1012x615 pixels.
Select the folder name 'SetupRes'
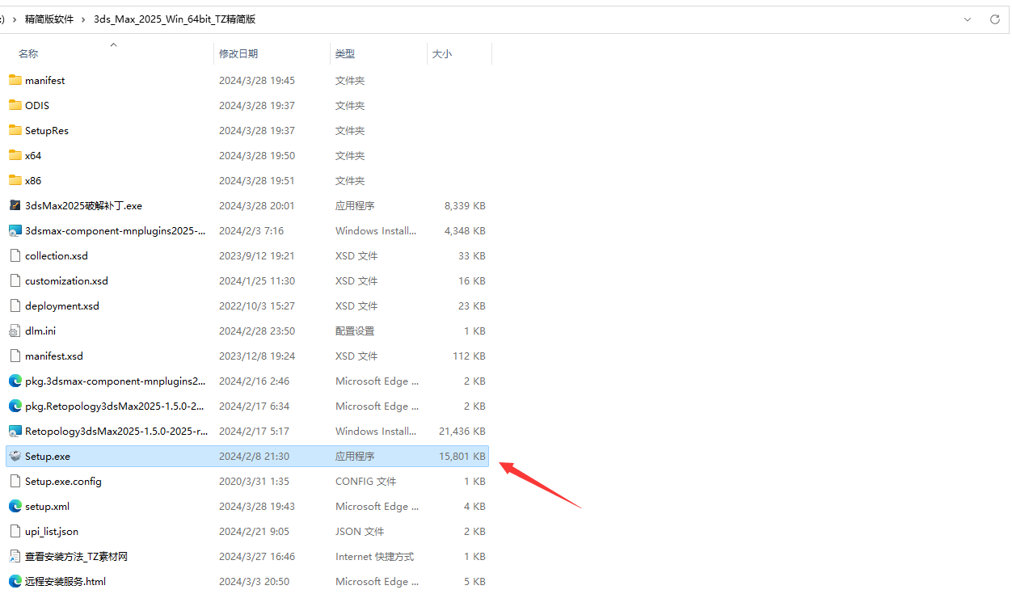click(x=47, y=130)
